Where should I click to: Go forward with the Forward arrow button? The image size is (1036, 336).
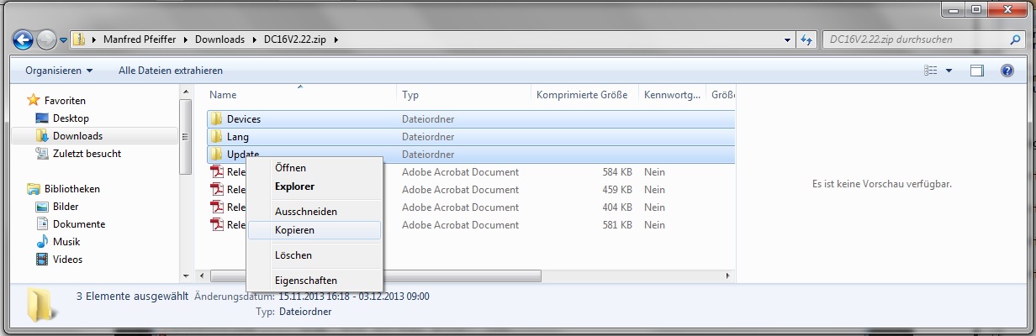click(x=47, y=39)
